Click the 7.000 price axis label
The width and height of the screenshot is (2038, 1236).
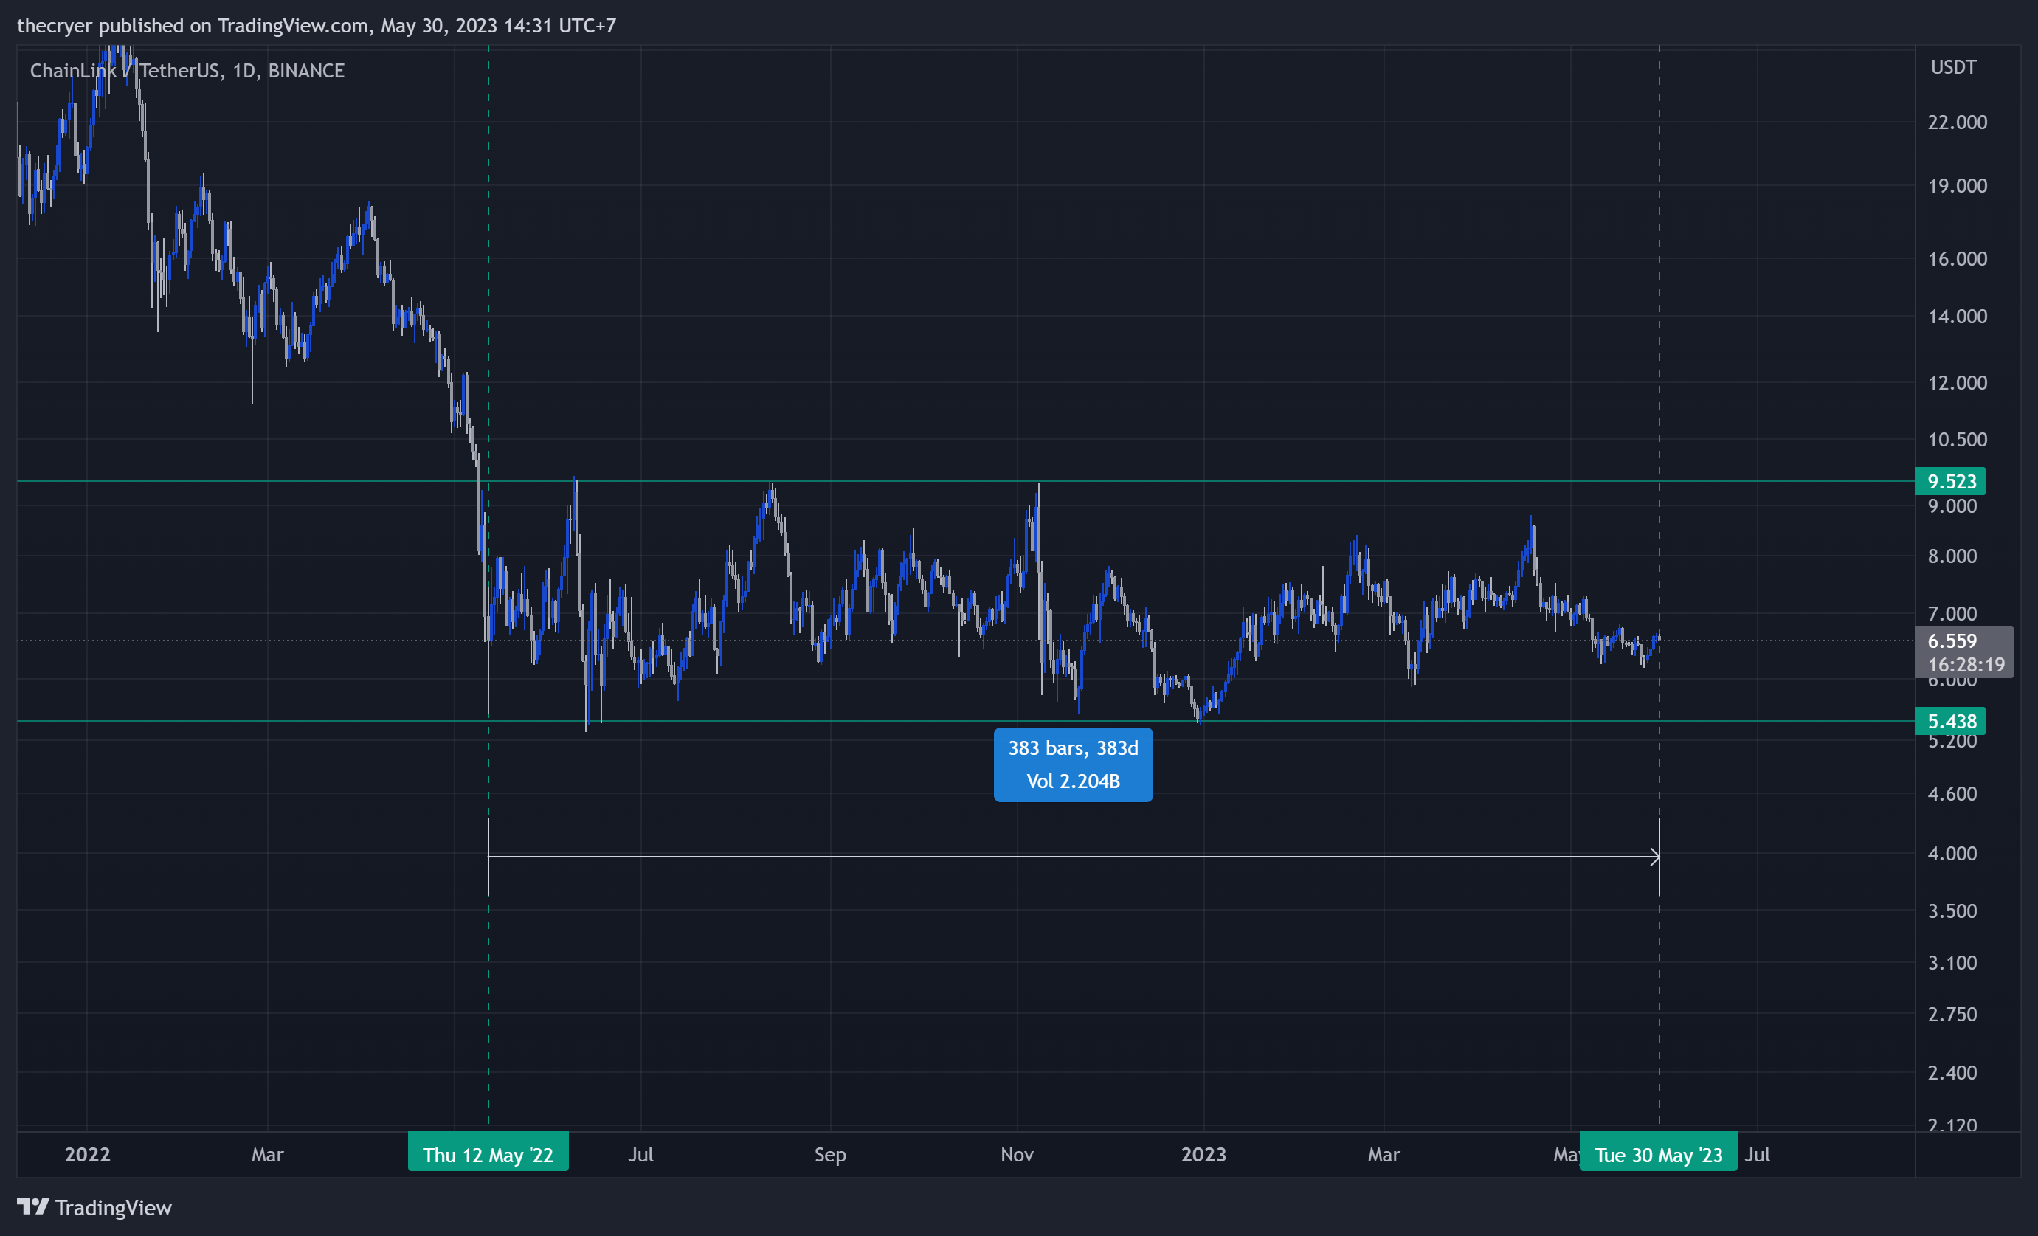(x=1952, y=614)
